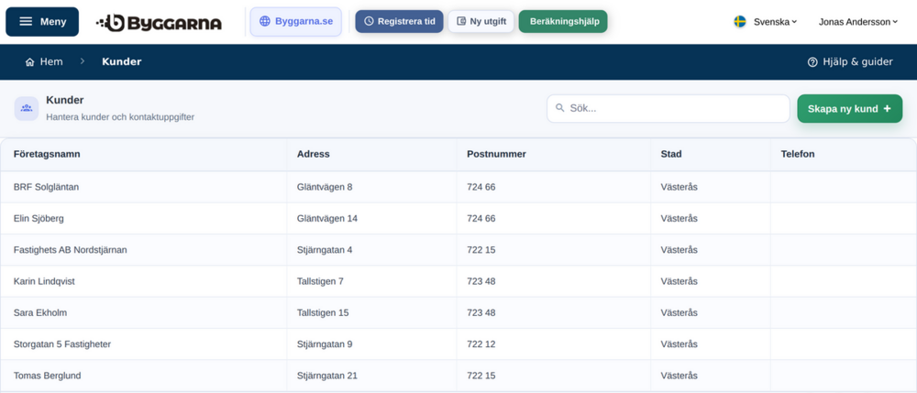Open Storgatan 5 Fastigheter row
Viewport: 917px width, 393px height.
pyautogui.click(x=458, y=344)
